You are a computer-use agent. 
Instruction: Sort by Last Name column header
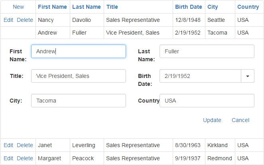(x=87, y=7)
